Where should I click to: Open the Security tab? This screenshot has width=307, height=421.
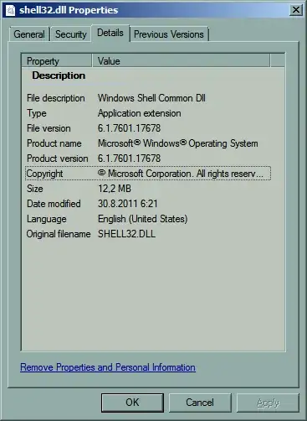pos(71,34)
